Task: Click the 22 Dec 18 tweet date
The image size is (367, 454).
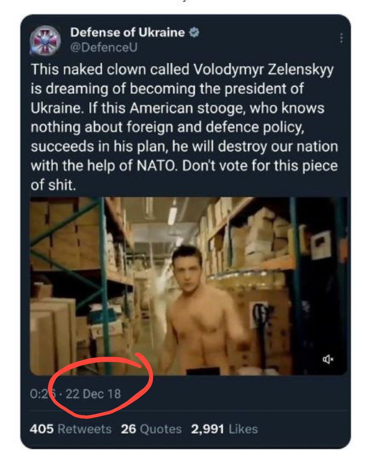Action: click(93, 394)
